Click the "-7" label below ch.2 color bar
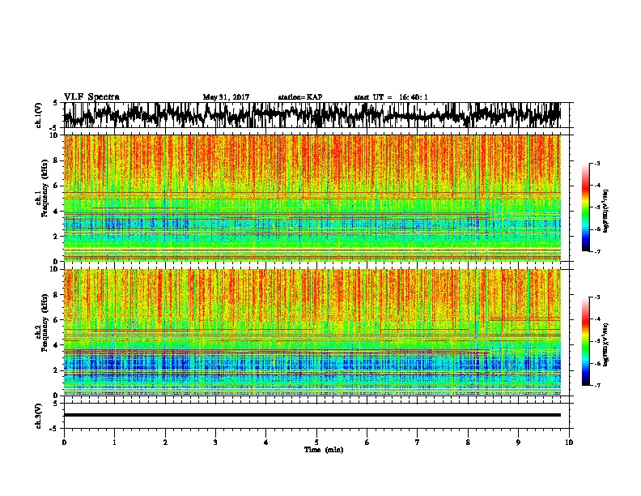 pos(597,385)
